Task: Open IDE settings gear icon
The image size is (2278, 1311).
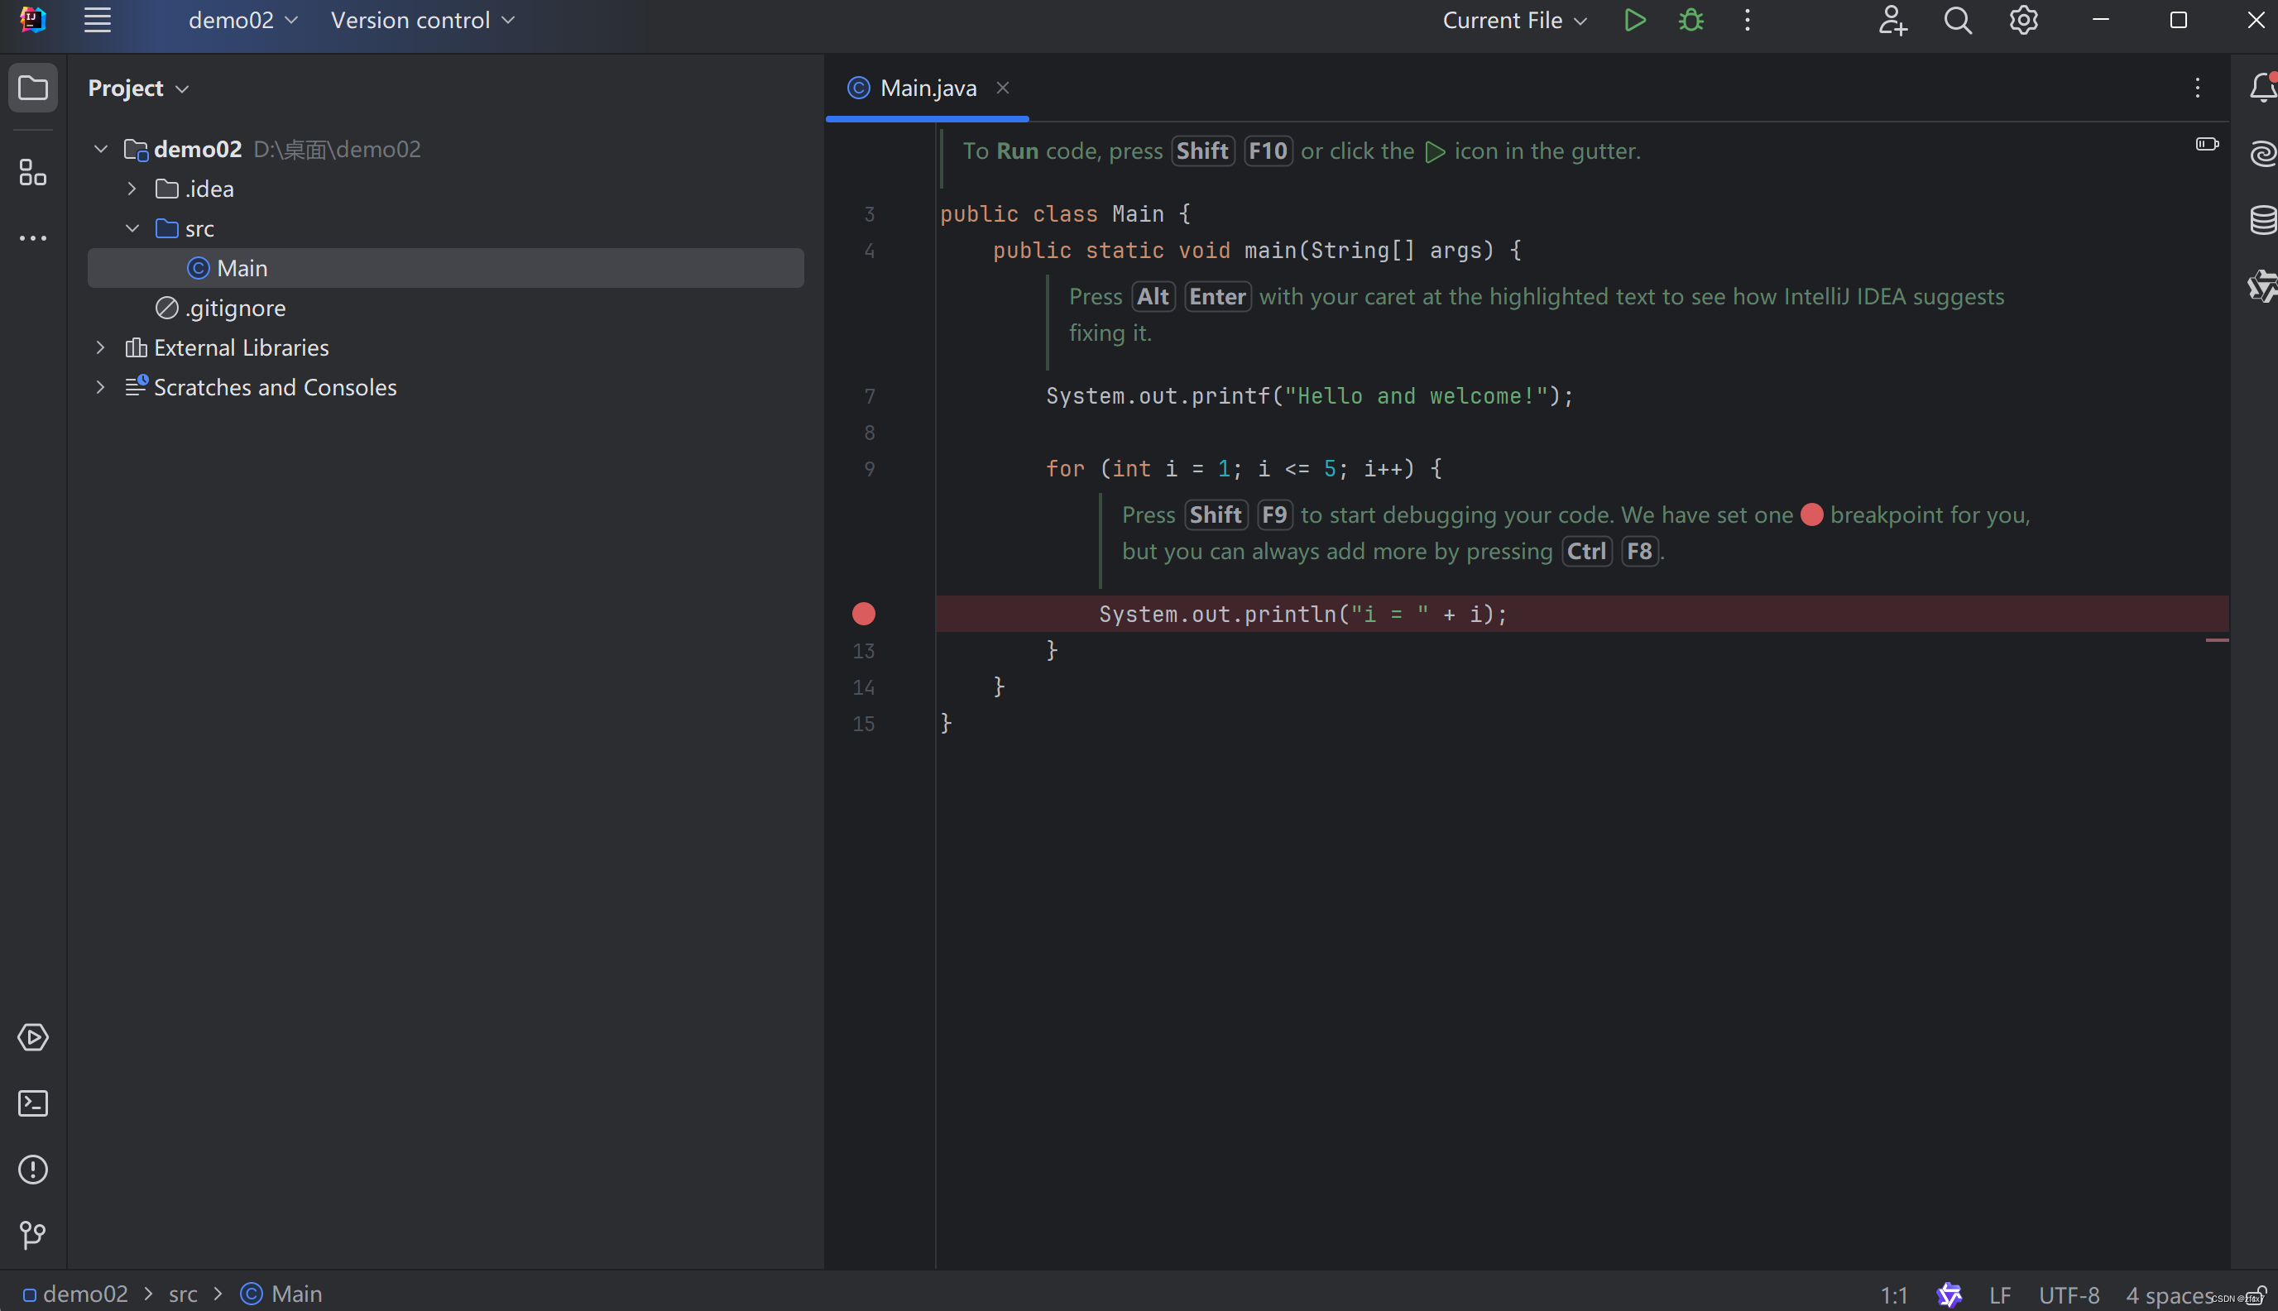Action: point(2023,20)
